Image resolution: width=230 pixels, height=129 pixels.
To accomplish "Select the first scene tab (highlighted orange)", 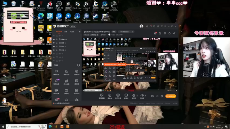I will click(x=59, y=32).
